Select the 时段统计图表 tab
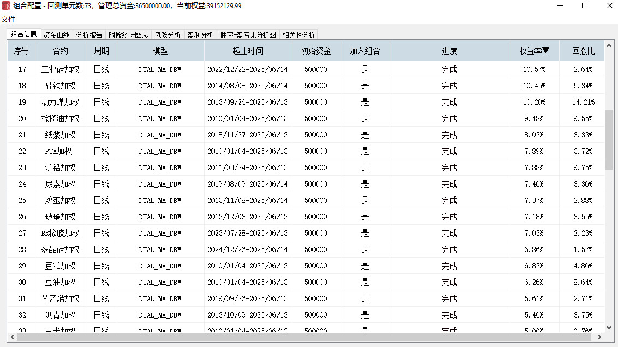 (x=128, y=35)
